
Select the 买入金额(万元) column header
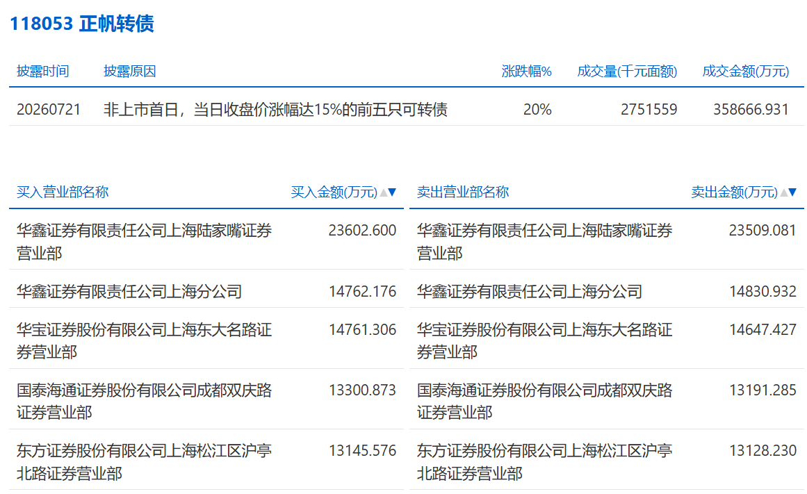point(334,192)
